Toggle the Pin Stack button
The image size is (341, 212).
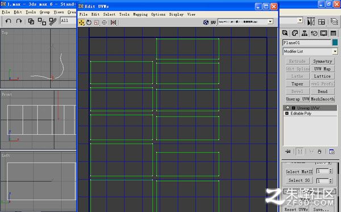click(288, 151)
